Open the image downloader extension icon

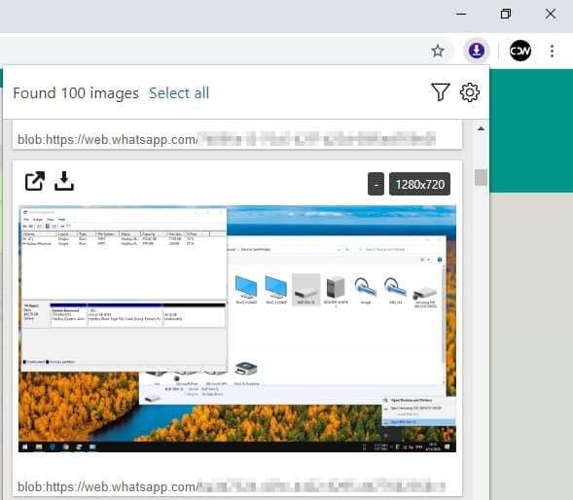click(477, 51)
